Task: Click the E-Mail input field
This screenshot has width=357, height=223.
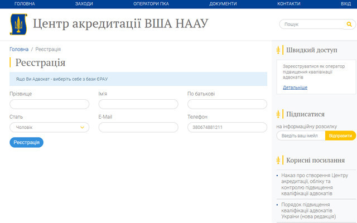Action: pyautogui.click(x=138, y=128)
